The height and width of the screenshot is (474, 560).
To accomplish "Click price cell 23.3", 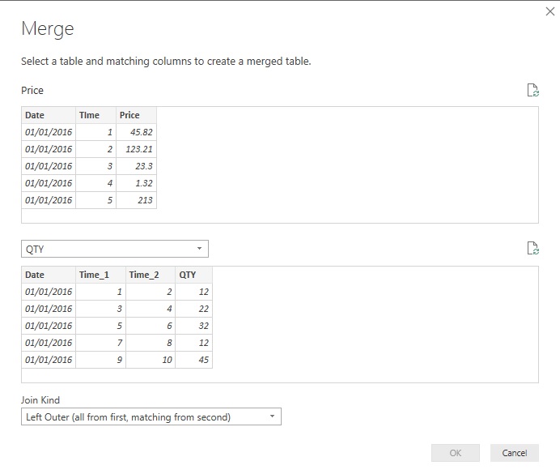I will point(136,166).
